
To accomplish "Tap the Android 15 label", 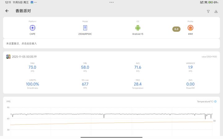I will [x=138, y=34].
